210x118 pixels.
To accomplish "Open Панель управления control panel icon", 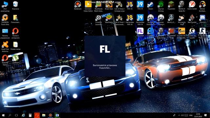I will [5, 33].
